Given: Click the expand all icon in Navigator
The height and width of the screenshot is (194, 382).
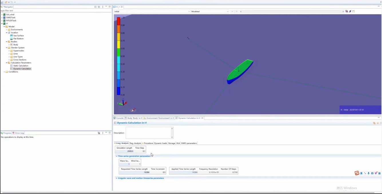Looking at the screenshot, I should click(99, 7).
